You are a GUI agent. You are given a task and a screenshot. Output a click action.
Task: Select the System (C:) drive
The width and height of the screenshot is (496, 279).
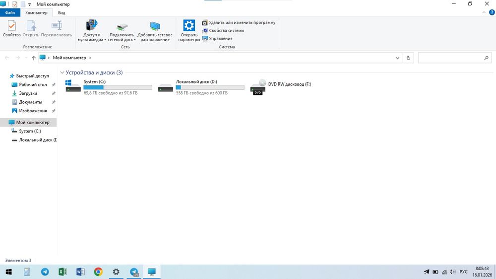109,86
